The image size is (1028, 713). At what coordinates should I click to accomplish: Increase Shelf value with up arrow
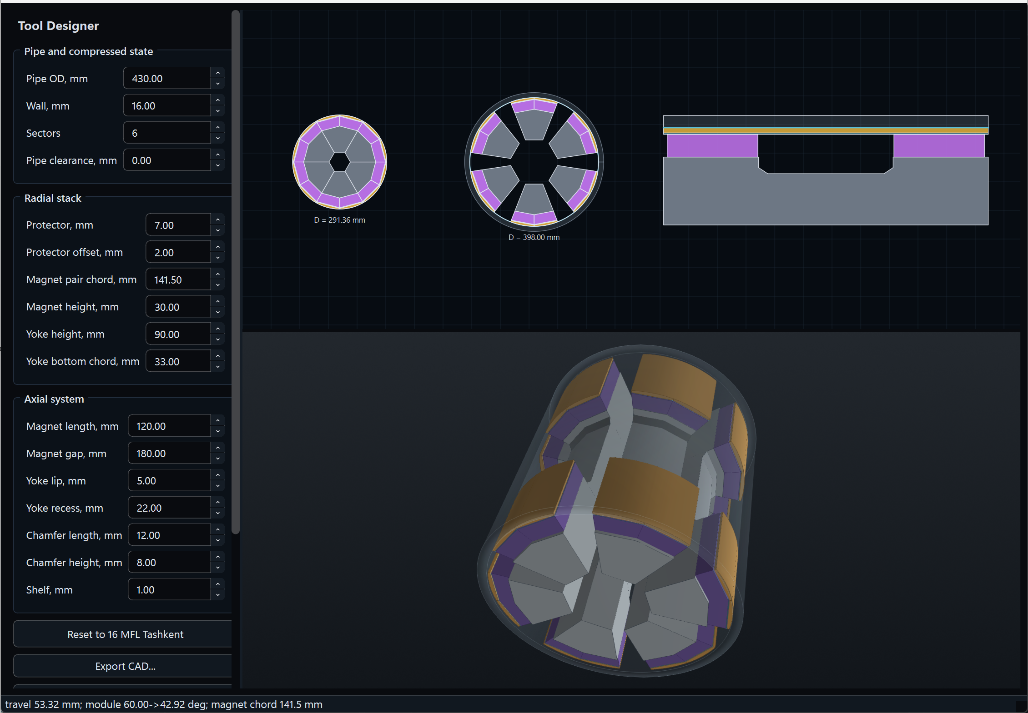click(218, 584)
